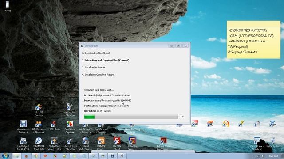Click the UNetbootin extraction progress bar
Image resolution: width=284 pixels, height=159 pixels.
pyautogui.click(x=131, y=117)
